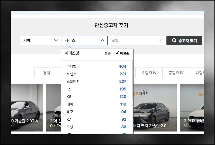
Task: Open the 디 엣지 가솔린 2.0 car thumbnail
Action: click(x=155, y=108)
